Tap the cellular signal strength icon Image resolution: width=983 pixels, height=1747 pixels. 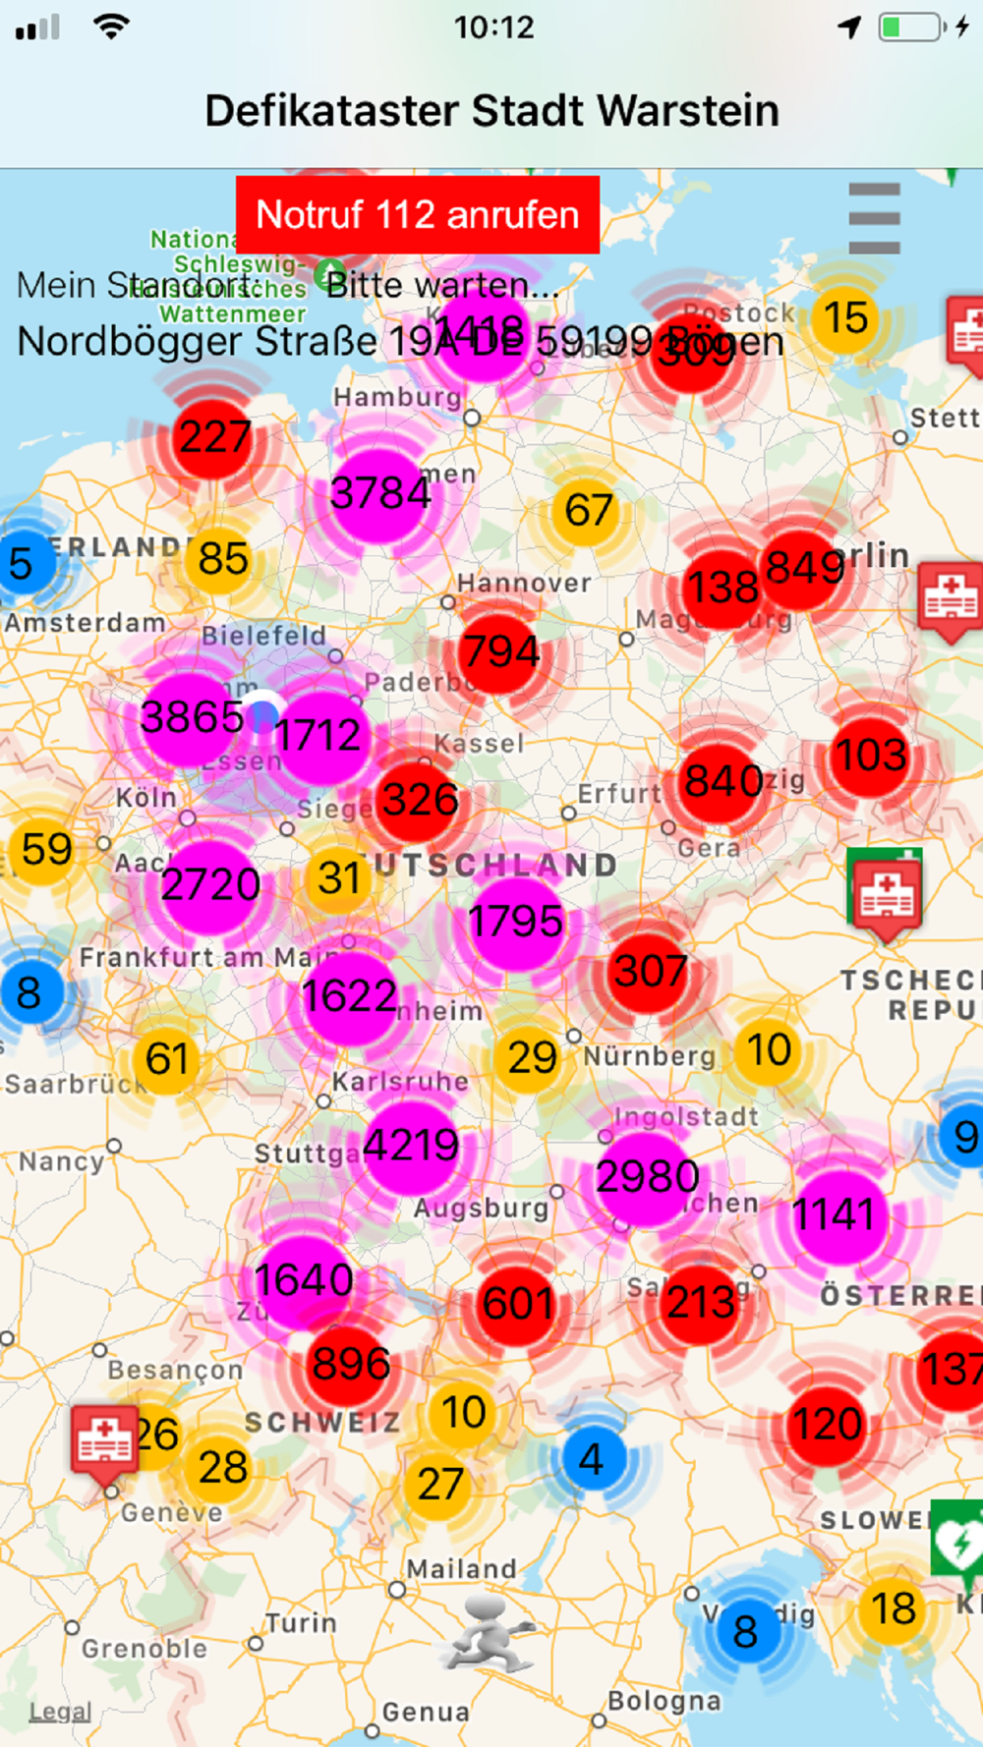pyautogui.click(x=38, y=28)
